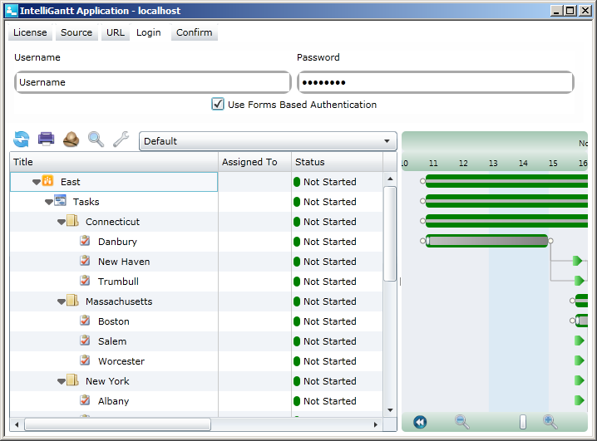
Task: Click the green arrow marker in Salem row
Action: click(x=579, y=341)
